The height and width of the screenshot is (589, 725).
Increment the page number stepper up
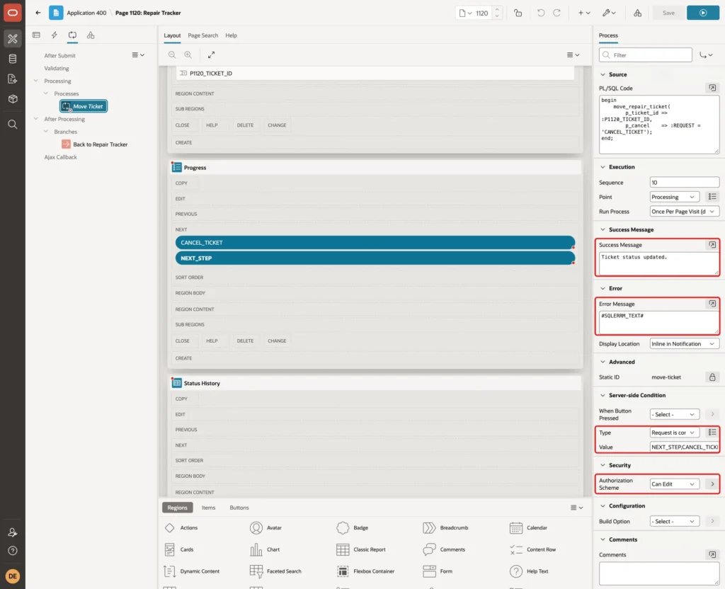[x=496, y=9]
